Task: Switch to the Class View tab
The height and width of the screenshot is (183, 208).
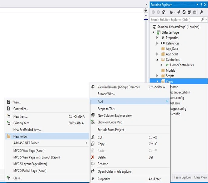Action: (200, 177)
